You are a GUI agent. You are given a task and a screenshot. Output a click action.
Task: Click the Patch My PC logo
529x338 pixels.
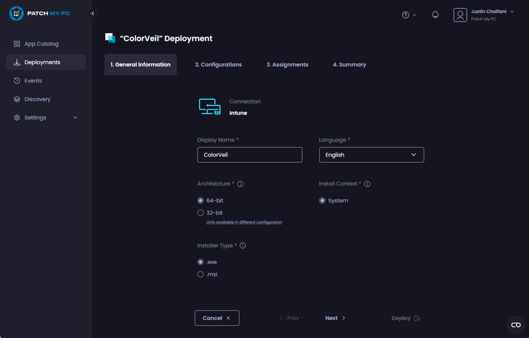[x=39, y=13]
